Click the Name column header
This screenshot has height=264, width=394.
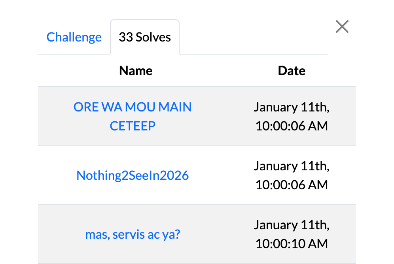tap(136, 71)
